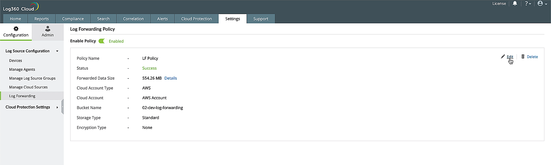Click the Encryption Type None value

(x=147, y=128)
